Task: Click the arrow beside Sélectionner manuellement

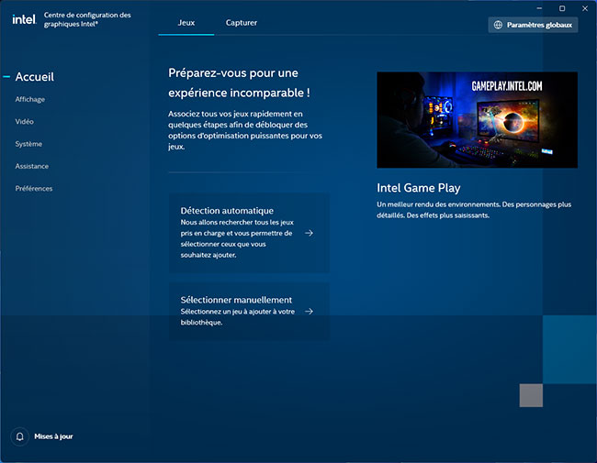Action: point(310,311)
